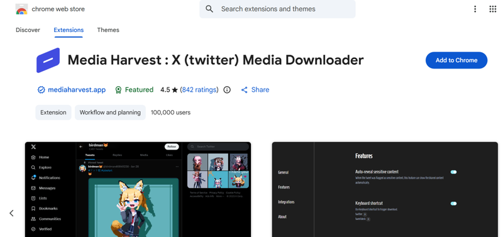
Task: Open the Workflow and planning chip
Action: coord(110,113)
